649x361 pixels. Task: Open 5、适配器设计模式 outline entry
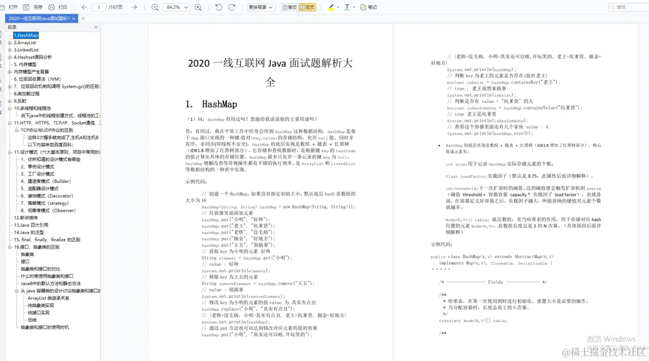[x=39, y=189]
